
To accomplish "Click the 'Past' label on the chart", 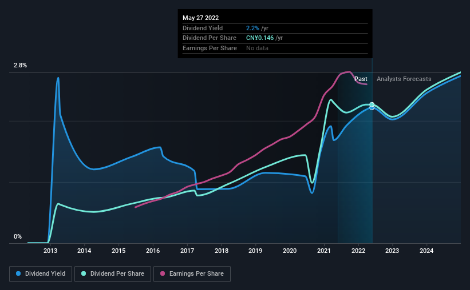I will click(x=361, y=79).
